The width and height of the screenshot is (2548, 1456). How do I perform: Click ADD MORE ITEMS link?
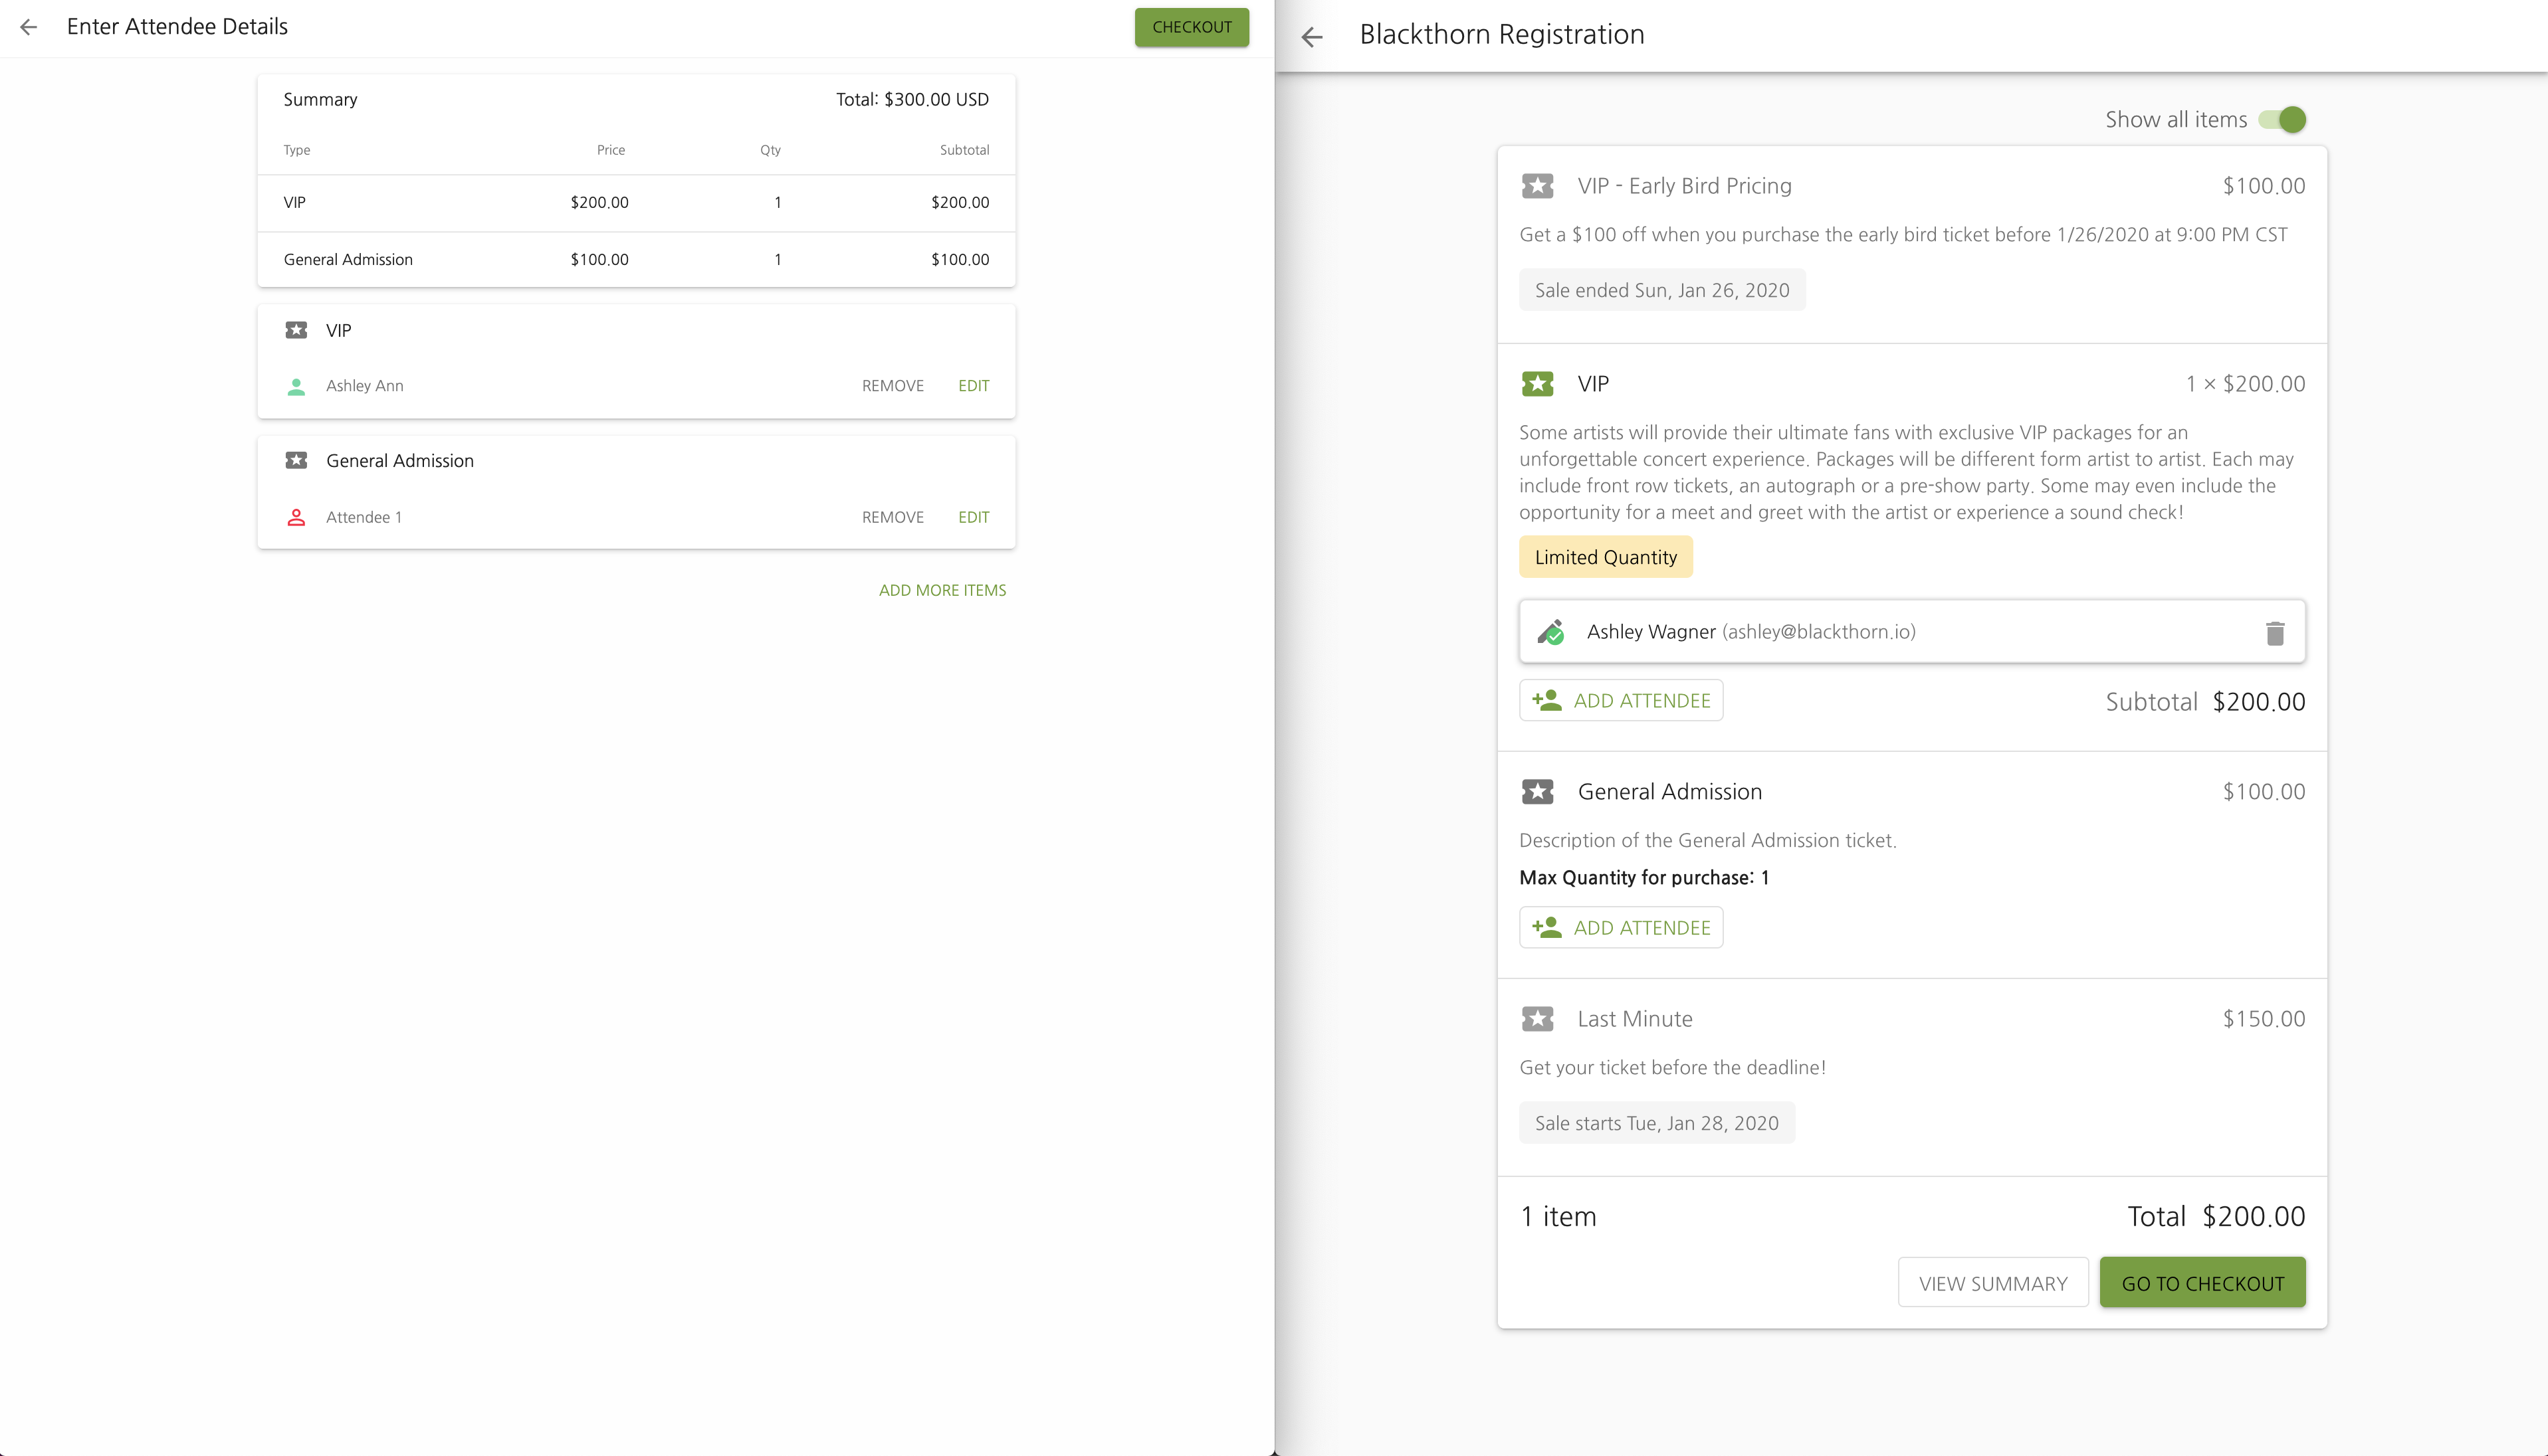point(941,590)
